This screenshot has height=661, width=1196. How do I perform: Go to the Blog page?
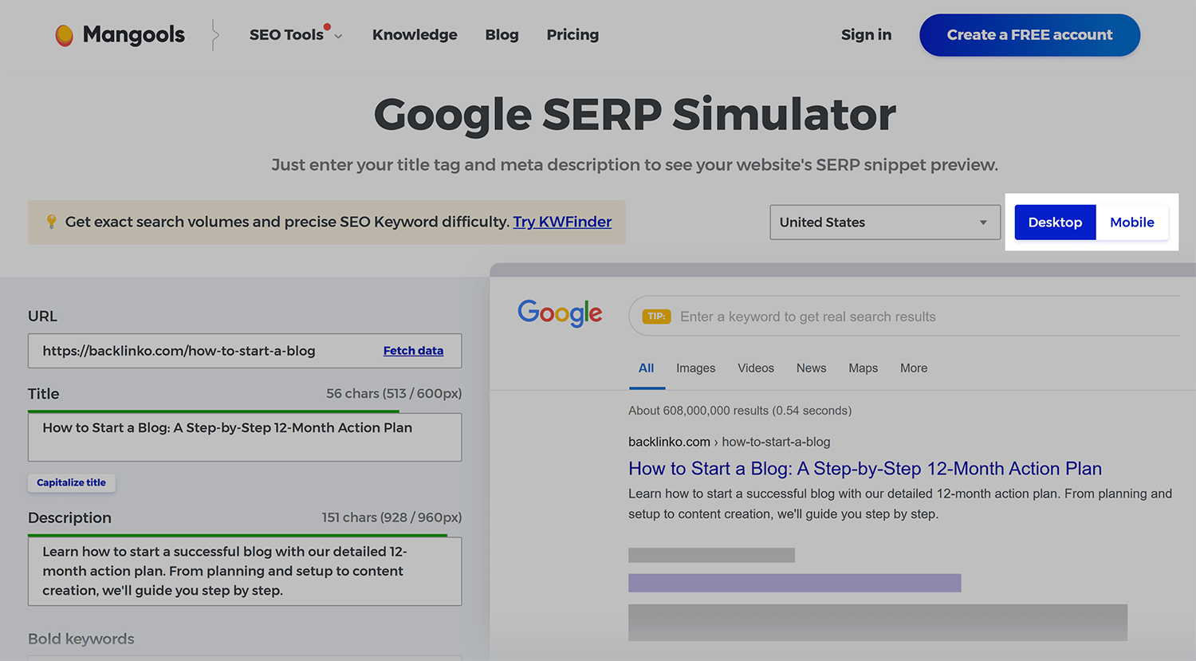pyautogui.click(x=502, y=35)
